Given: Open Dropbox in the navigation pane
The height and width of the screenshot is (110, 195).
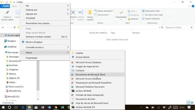Looking at the screenshot, I should (10, 41).
